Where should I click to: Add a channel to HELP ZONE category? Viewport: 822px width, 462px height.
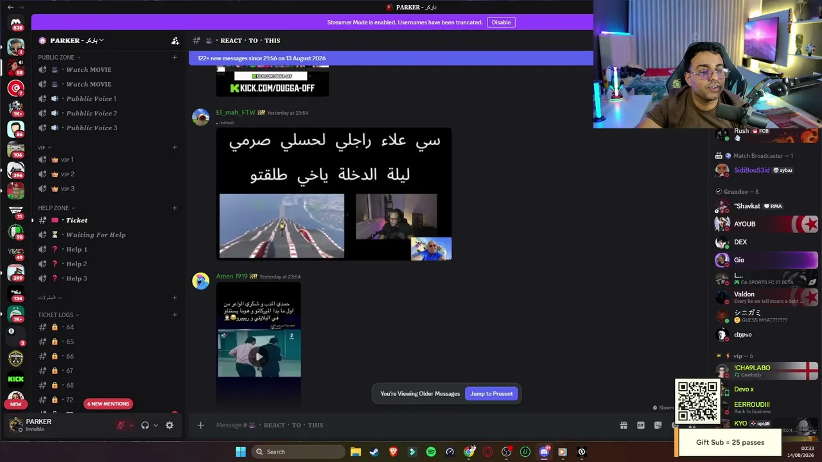(175, 208)
